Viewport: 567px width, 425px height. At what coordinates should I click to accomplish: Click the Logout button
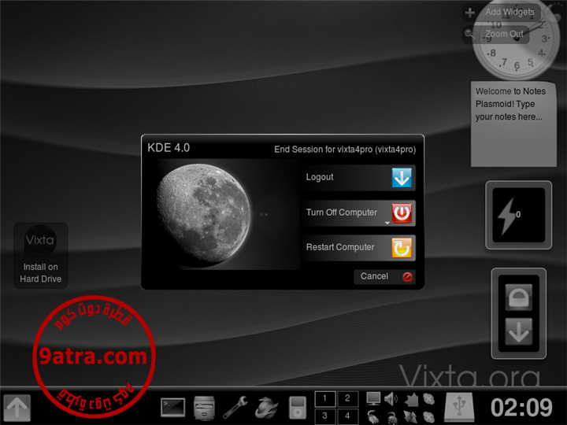click(359, 177)
